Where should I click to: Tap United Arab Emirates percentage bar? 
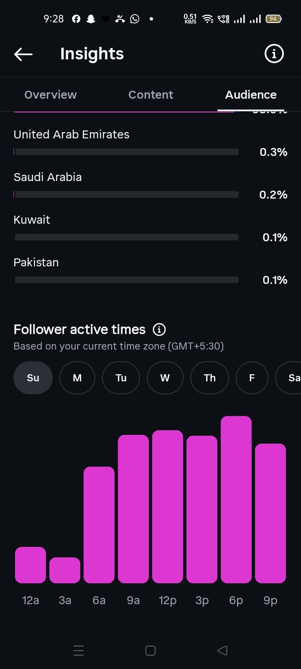coord(126,152)
